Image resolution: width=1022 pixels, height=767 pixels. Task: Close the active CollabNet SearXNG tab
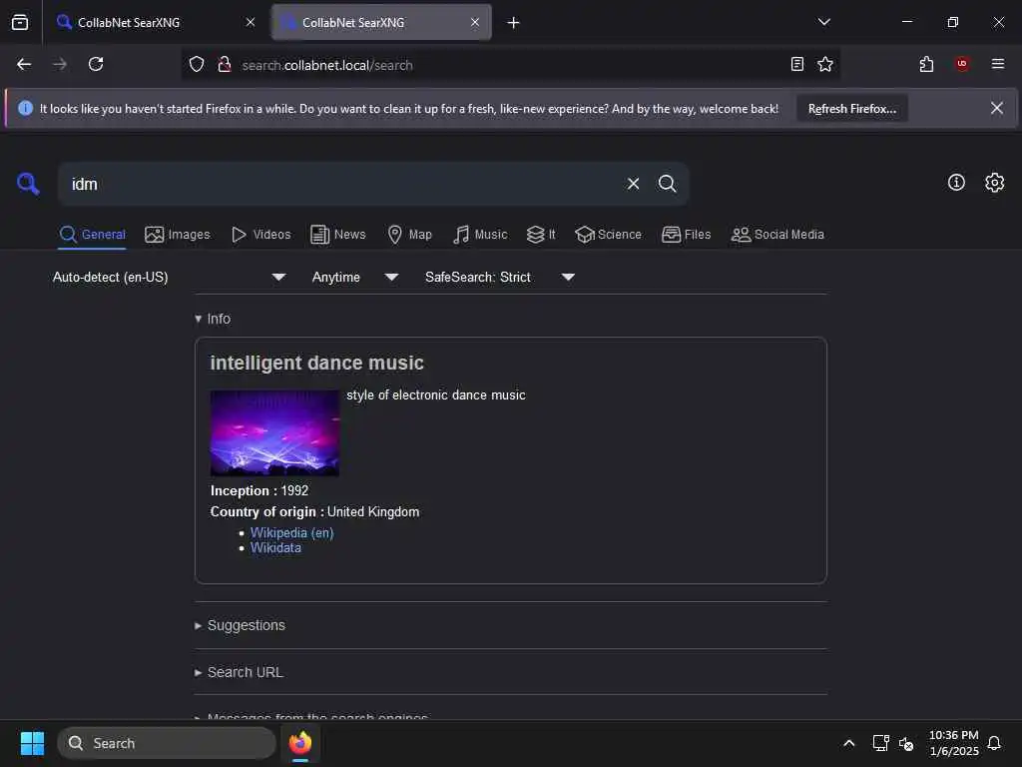pyautogui.click(x=475, y=22)
